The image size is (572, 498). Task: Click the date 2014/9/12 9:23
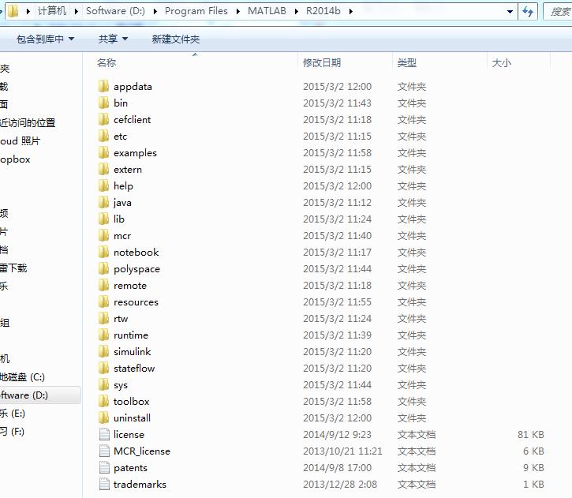pos(337,435)
